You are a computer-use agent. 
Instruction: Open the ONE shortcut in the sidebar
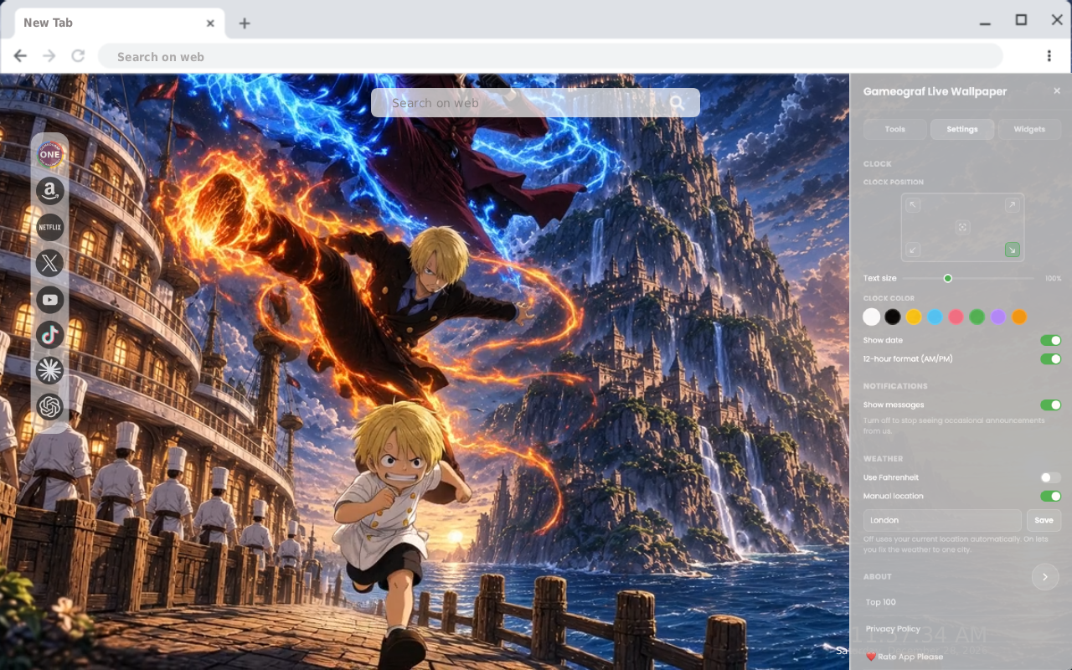(x=50, y=154)
